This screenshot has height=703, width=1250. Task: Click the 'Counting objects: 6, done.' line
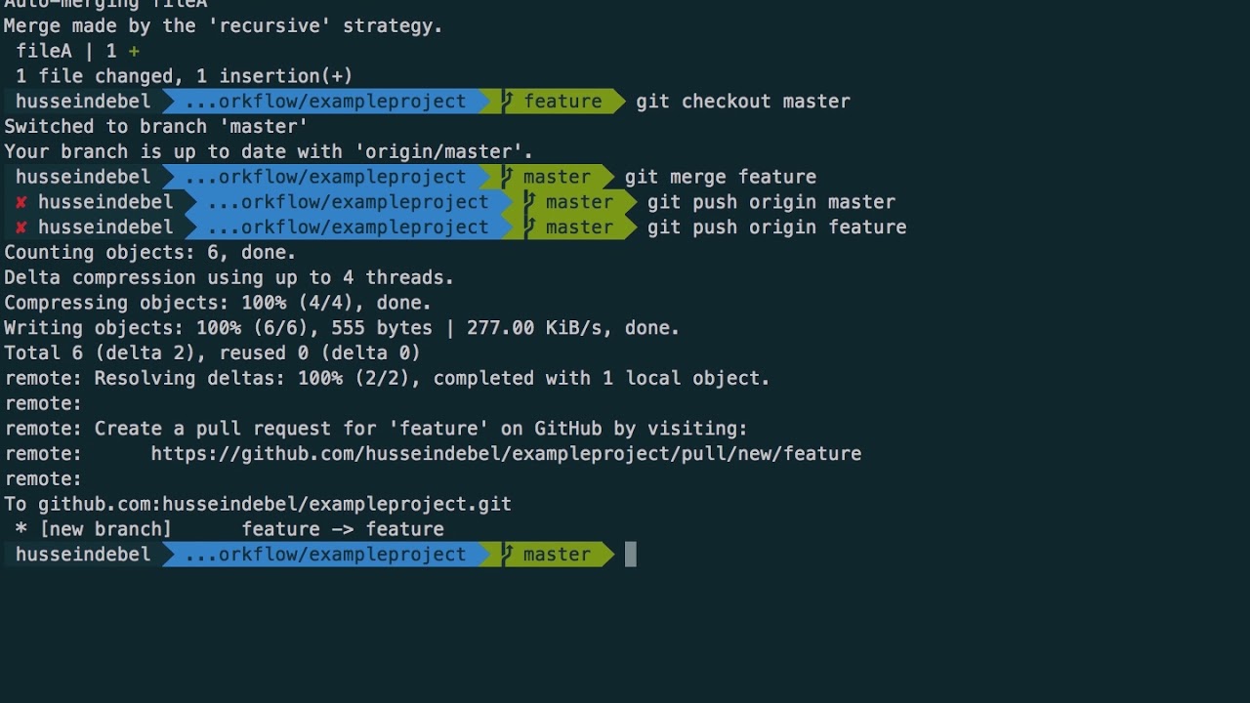point(150,253)
